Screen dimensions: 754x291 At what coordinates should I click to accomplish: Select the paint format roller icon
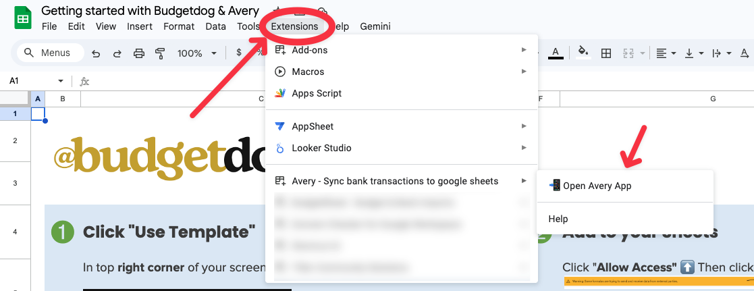pyautogui.click(x=160, y=53)
